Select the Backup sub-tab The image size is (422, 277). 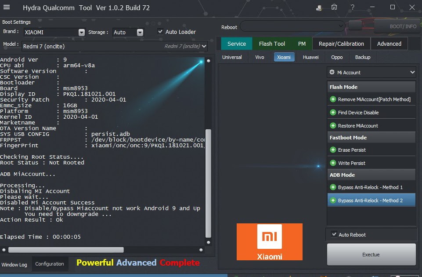(363, 57)
